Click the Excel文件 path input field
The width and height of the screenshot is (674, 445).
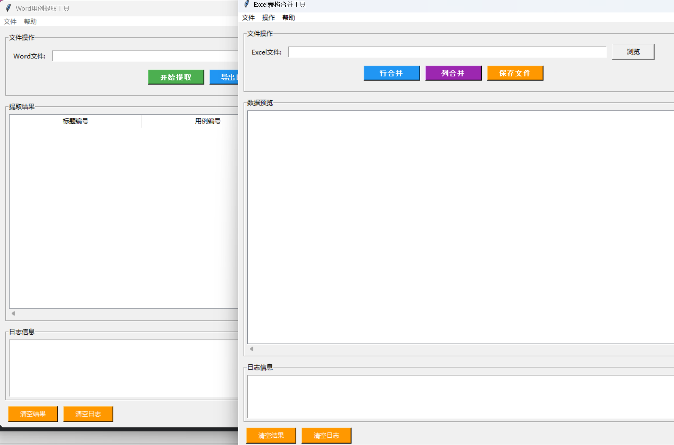447,52
